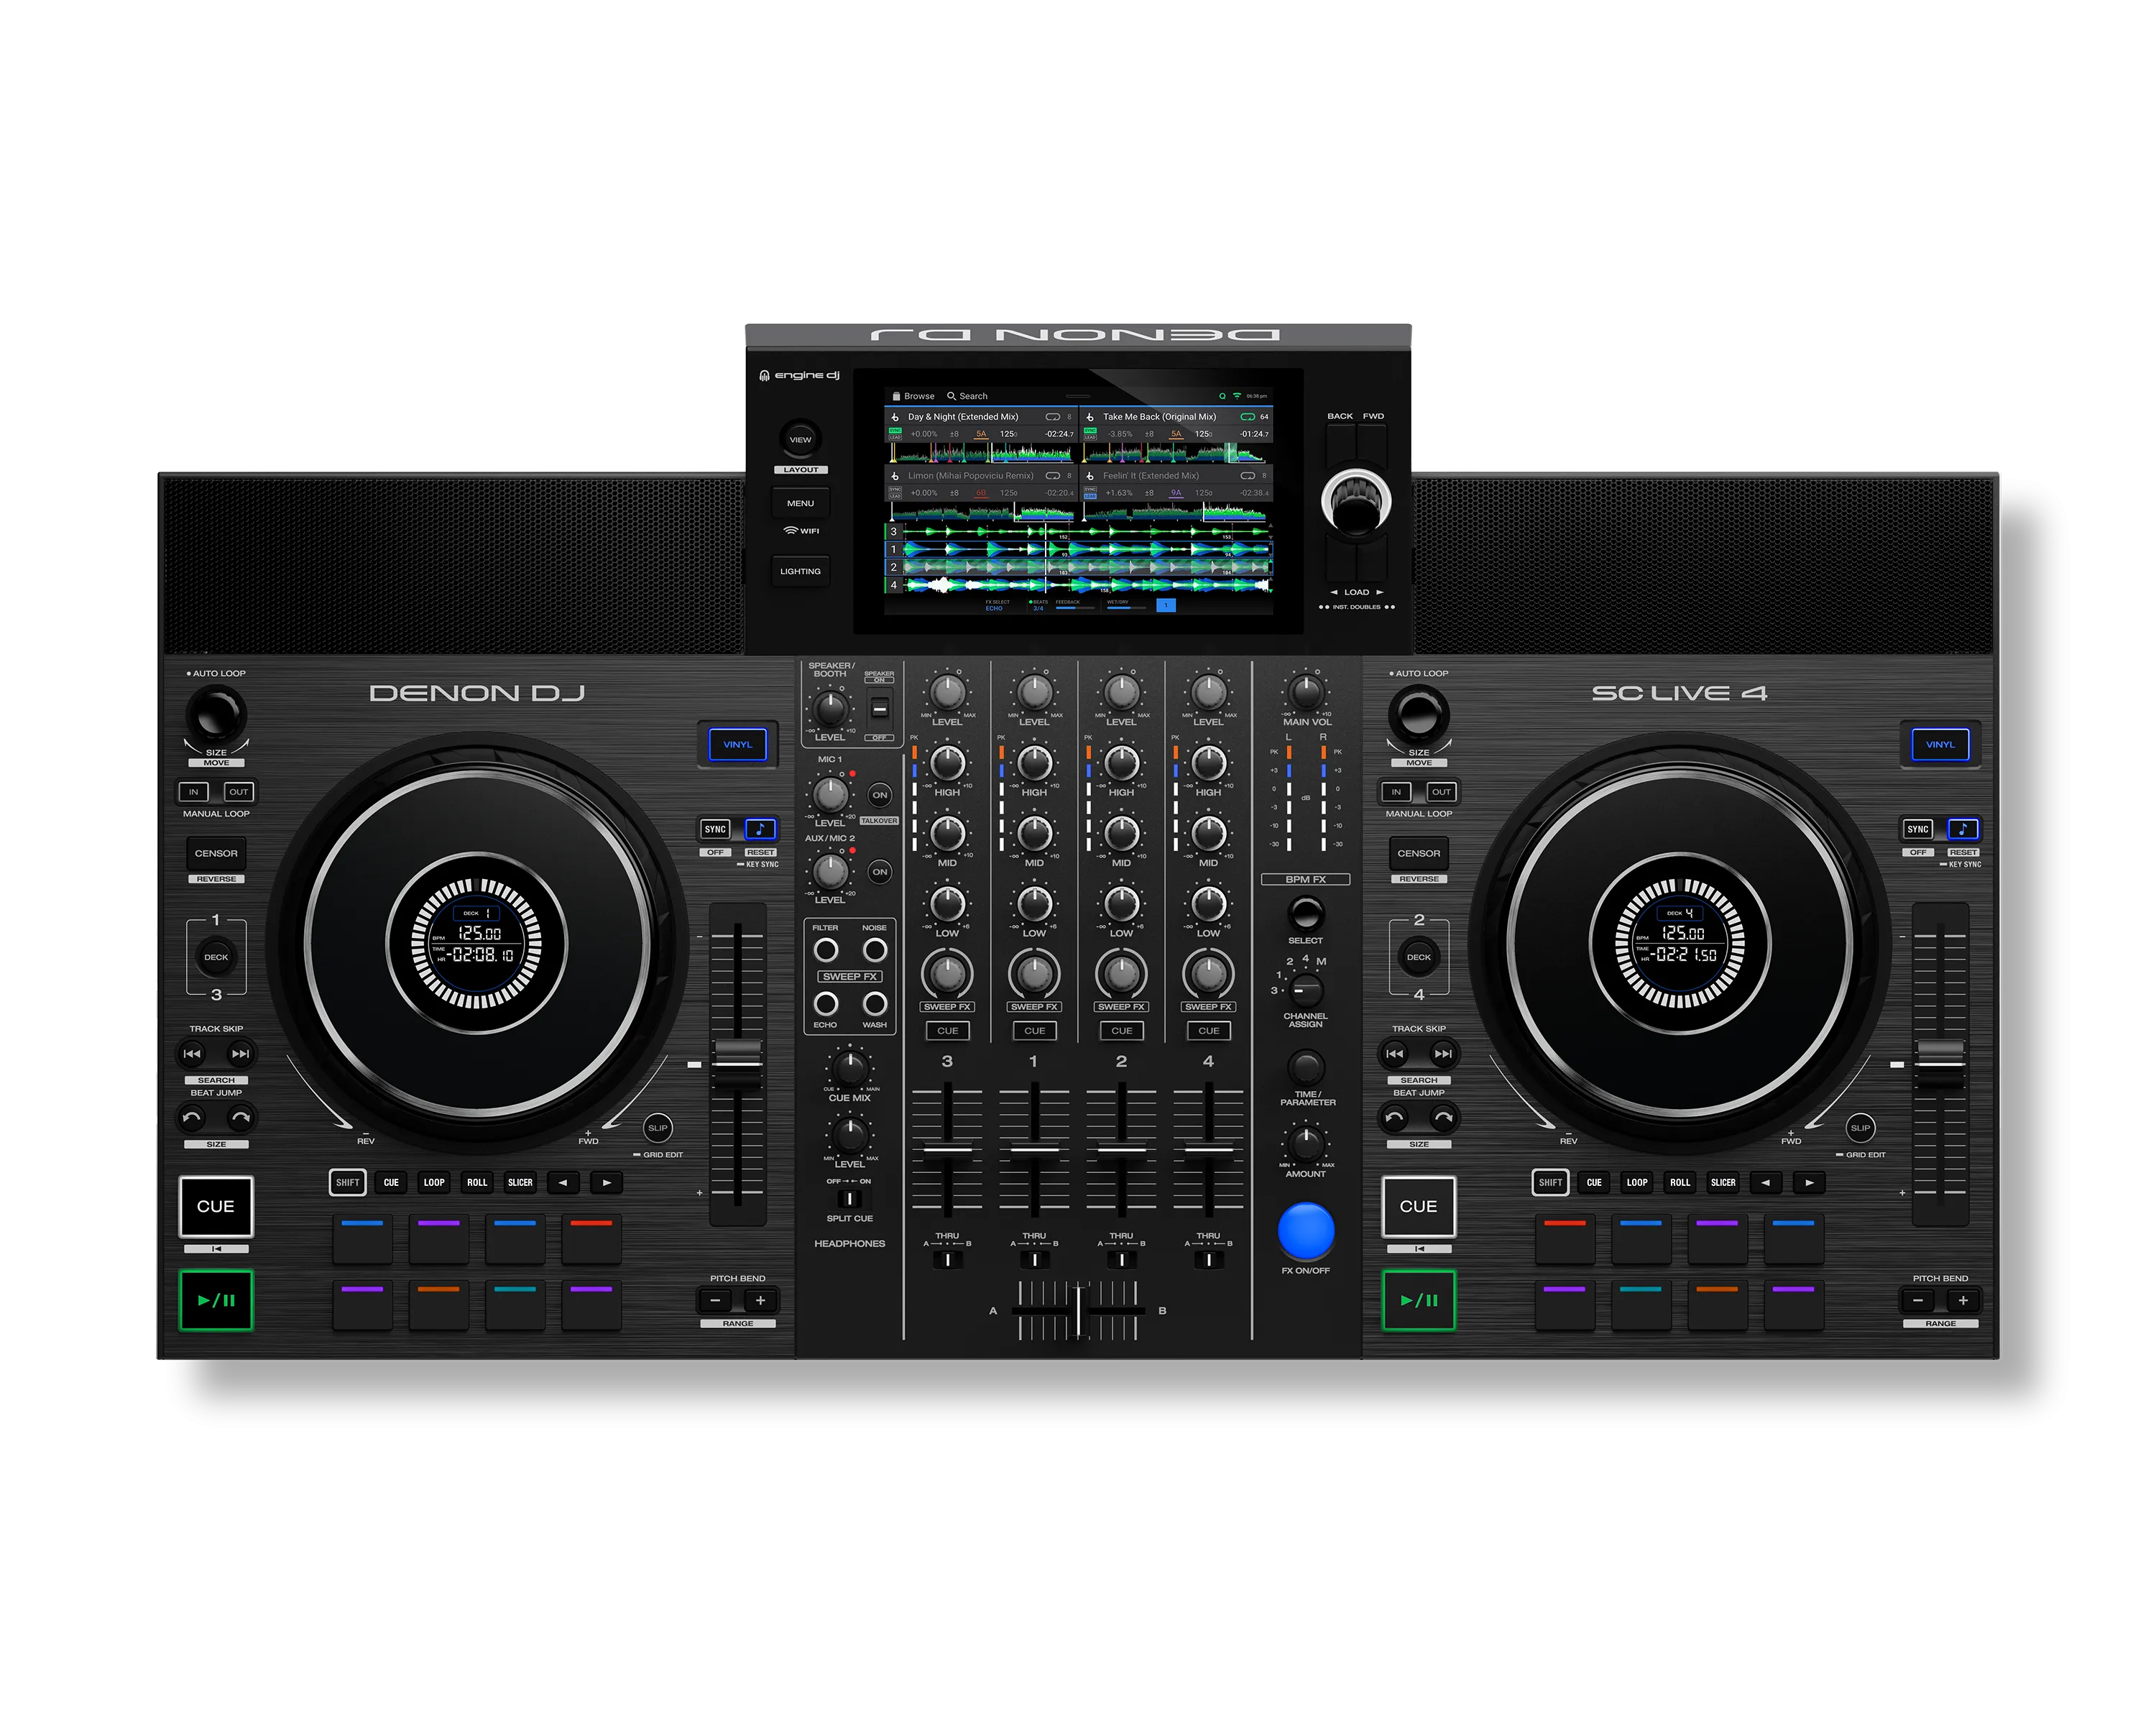Select the ROLL pad mode on left deck

[x=477, y=1182]
